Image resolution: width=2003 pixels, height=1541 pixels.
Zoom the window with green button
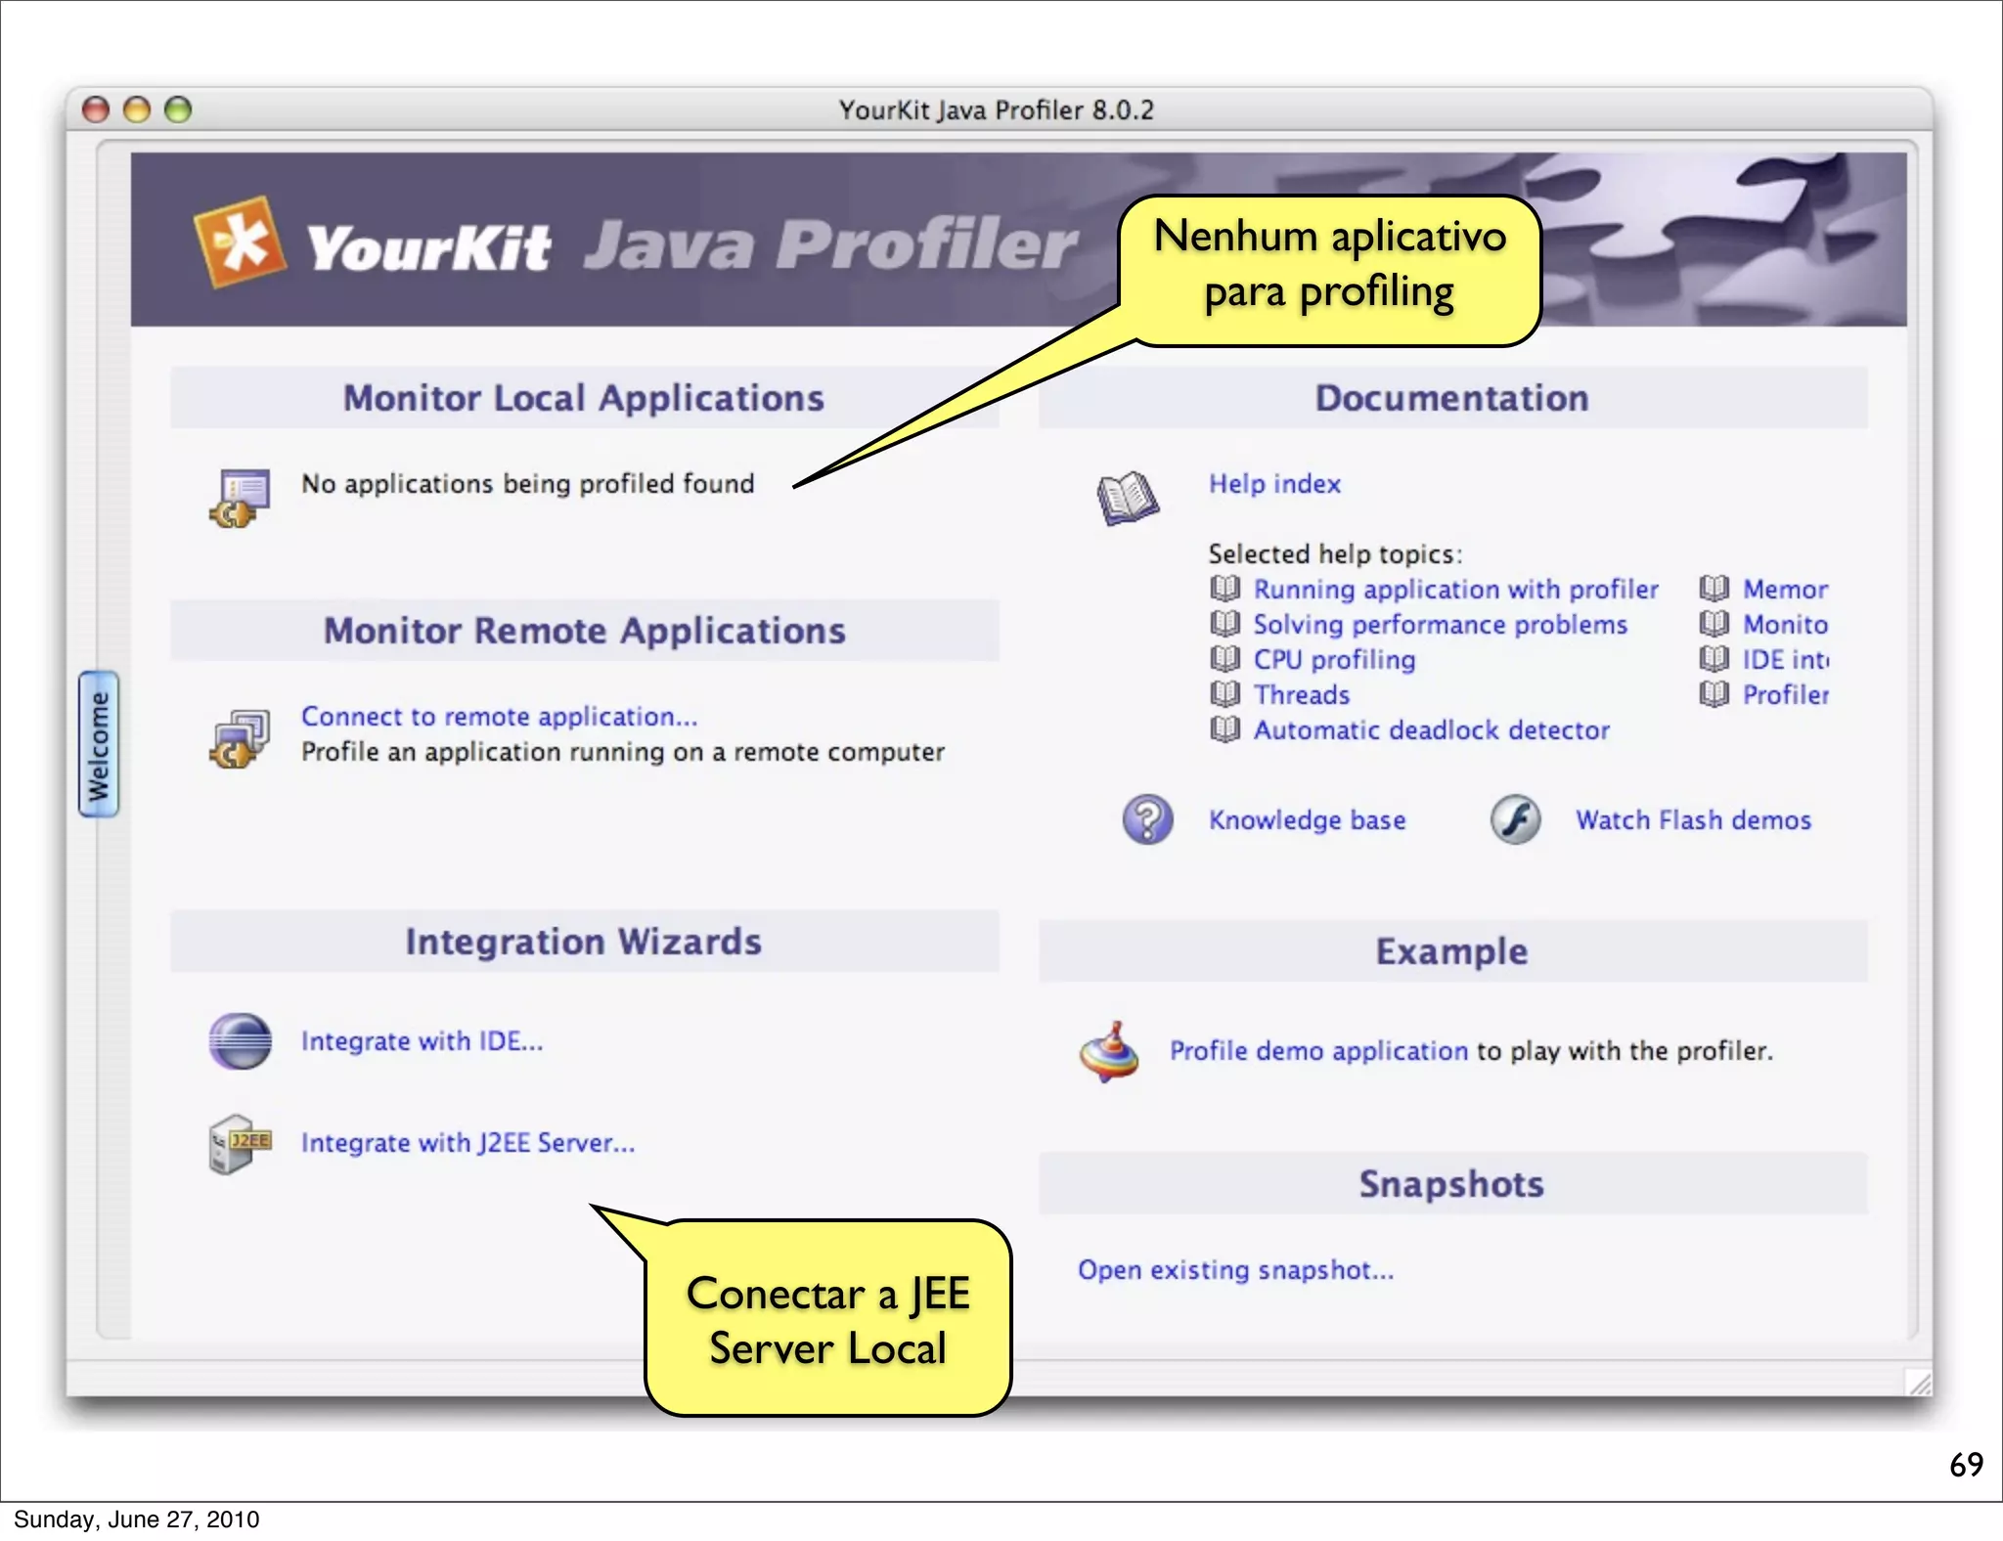point(178,110)
